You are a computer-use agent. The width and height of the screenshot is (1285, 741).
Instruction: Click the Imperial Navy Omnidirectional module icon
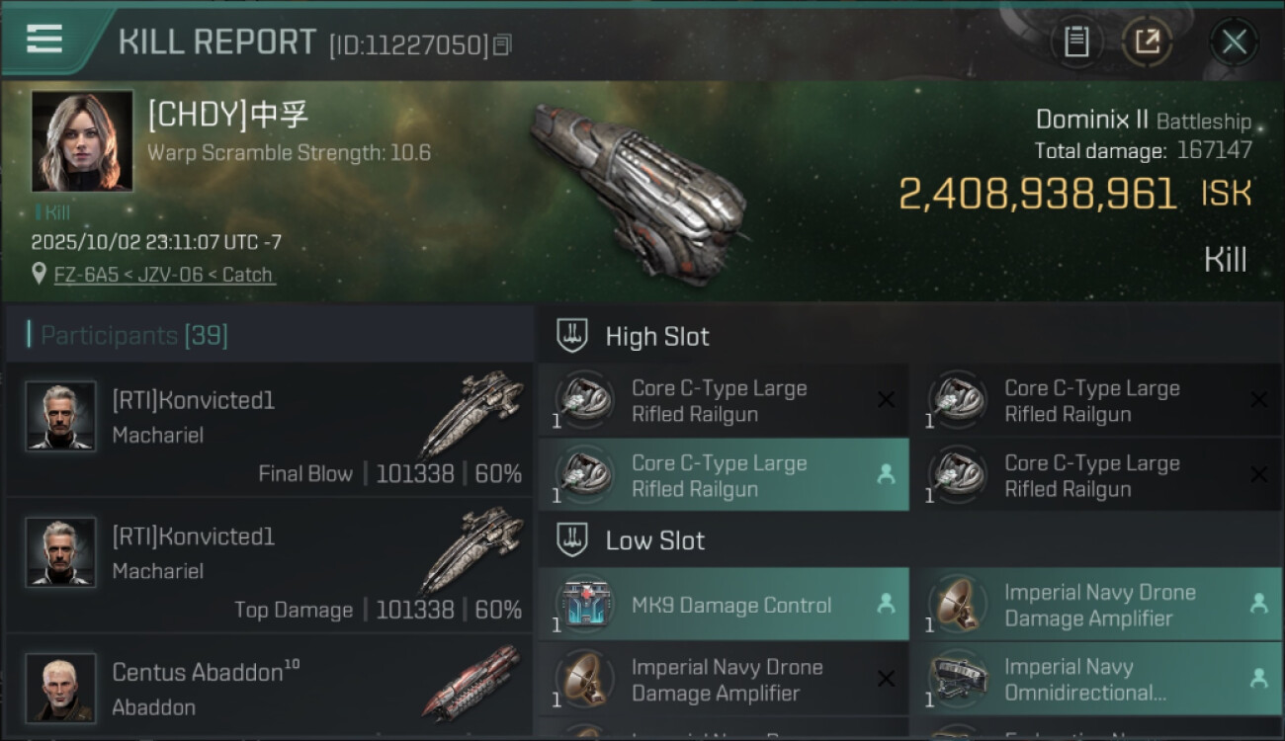click(x=958, y=680)
